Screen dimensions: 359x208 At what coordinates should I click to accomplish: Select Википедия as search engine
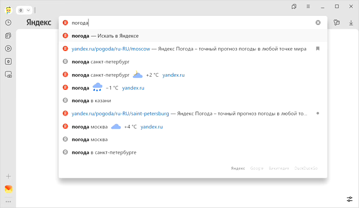pos(279,168)
